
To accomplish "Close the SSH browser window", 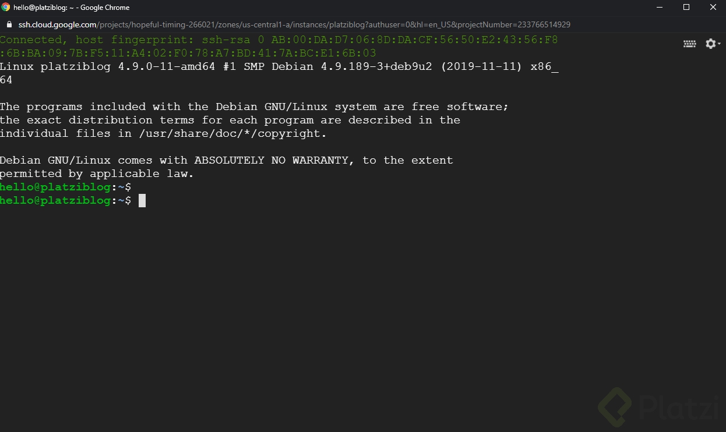I will 713,8.
